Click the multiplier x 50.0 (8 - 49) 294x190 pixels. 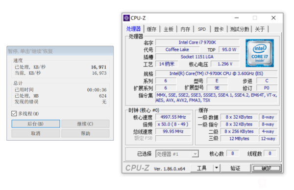(x=173, y=124)
